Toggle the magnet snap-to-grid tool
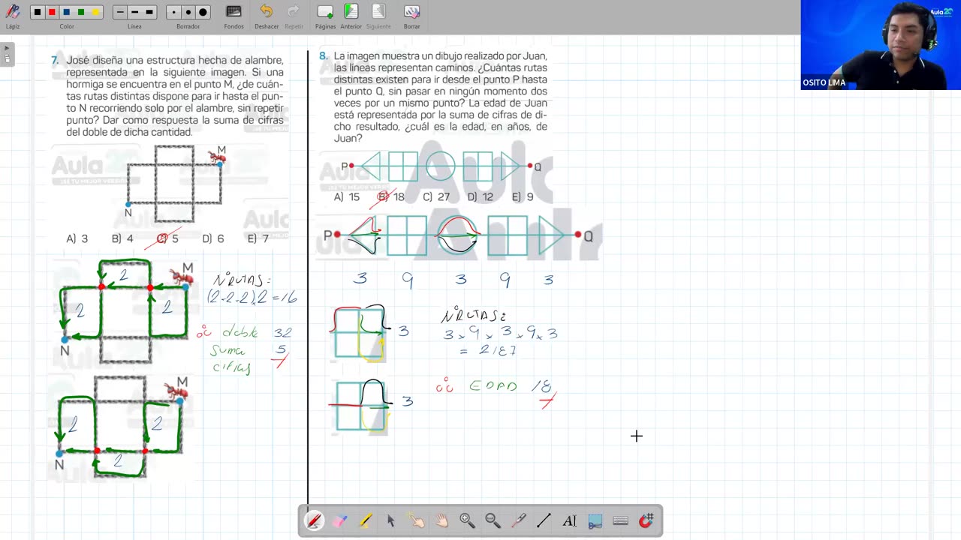The image size is (961, 540). pos(646,520)
